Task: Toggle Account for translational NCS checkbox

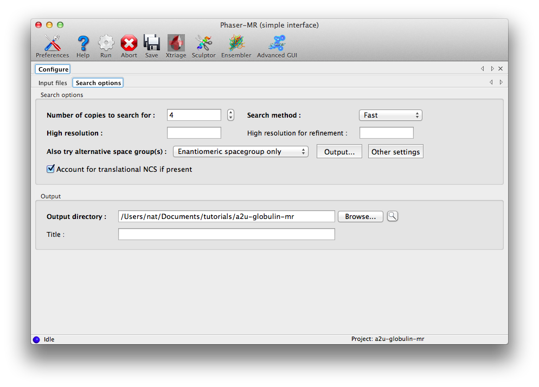Action: pyautogui.click(x=51, y=169)
